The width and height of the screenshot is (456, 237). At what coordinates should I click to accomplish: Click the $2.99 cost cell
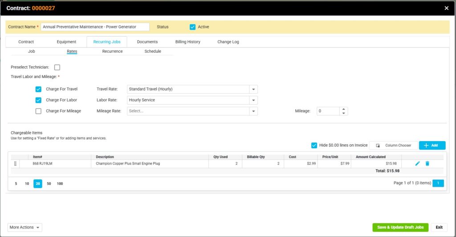(x=301, y=164)
